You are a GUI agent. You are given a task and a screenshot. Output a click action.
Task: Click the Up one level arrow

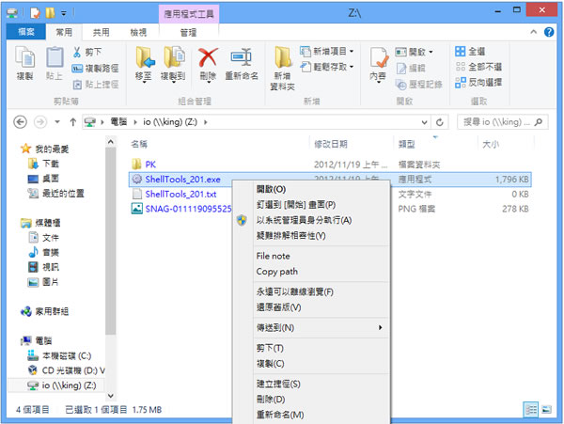click(73, 122)
